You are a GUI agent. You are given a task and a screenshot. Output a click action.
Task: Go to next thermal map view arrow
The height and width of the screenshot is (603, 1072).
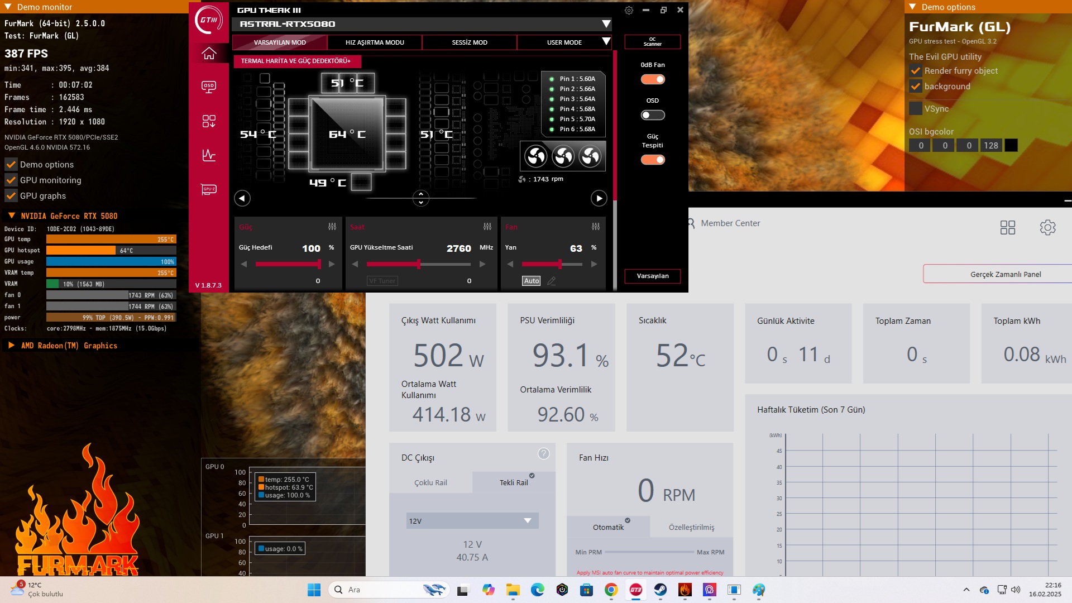(599, 198)
